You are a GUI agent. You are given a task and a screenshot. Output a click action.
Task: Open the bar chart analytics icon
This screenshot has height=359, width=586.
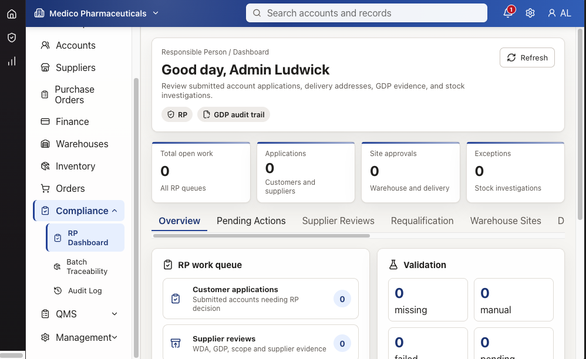(x=12, y=61)
